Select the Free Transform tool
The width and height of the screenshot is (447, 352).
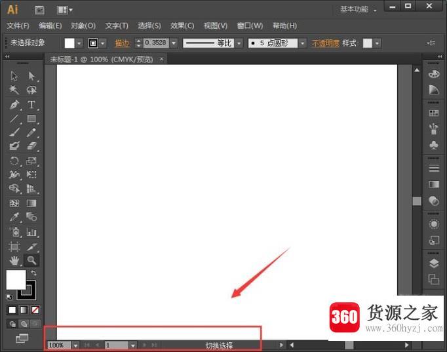31,174
